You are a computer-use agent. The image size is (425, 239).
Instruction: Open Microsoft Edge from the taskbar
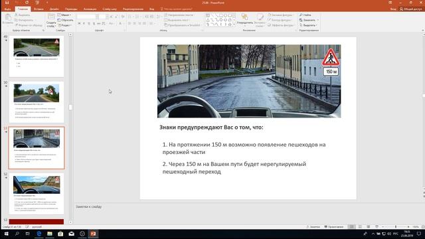pyautogui.click(x=39, y=234)
